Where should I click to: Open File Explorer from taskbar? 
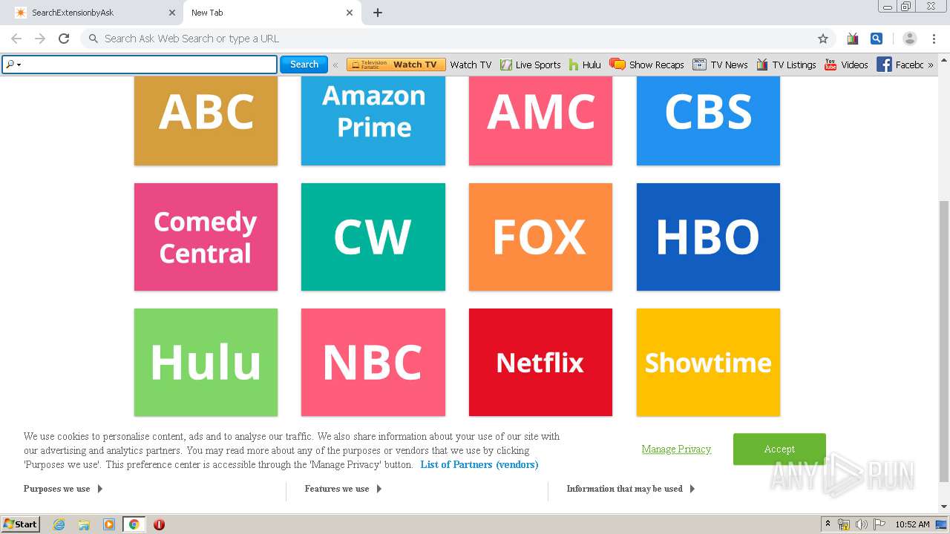84,524
